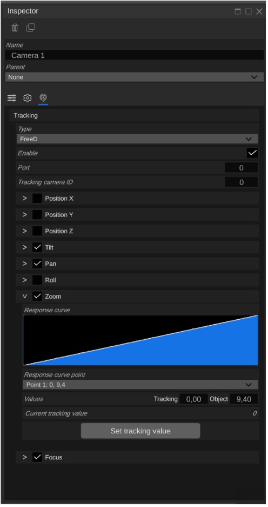Click the duplicate object icon
The width and height of the screenshot is (268, 507).
(x=31, y=28)
